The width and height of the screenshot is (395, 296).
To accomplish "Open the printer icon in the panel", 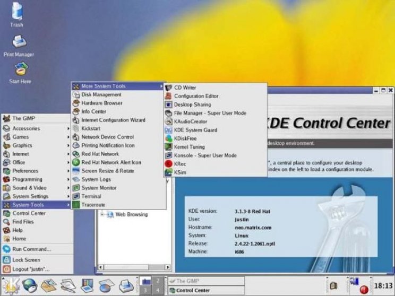I will tap(126, 286).
